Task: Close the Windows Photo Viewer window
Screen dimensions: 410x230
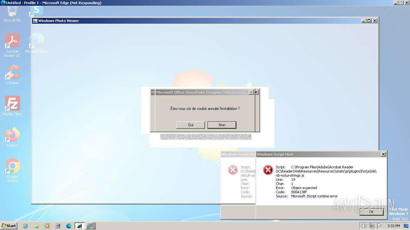Action: click(x=375, y=20)
